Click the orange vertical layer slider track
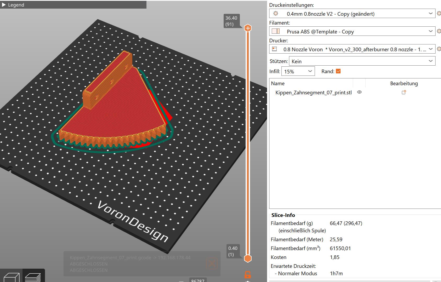The width and height of the screenshot is (441, 282). [x=248, y=143]
